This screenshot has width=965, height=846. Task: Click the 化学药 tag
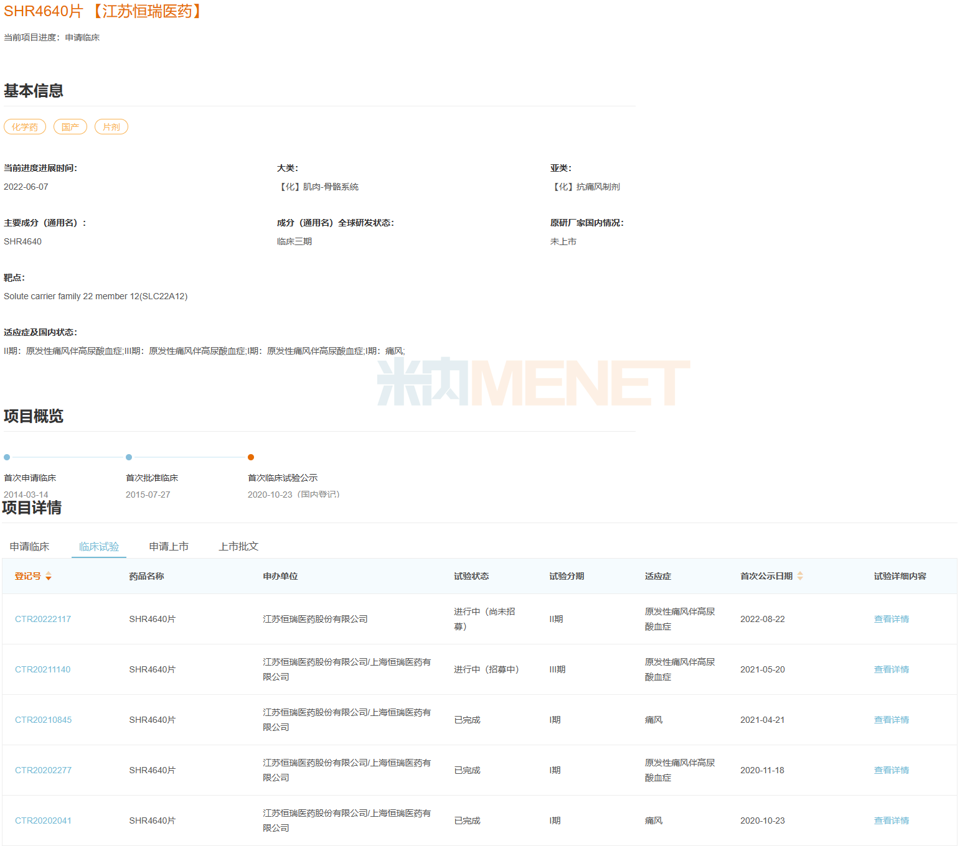coord(25,127)
